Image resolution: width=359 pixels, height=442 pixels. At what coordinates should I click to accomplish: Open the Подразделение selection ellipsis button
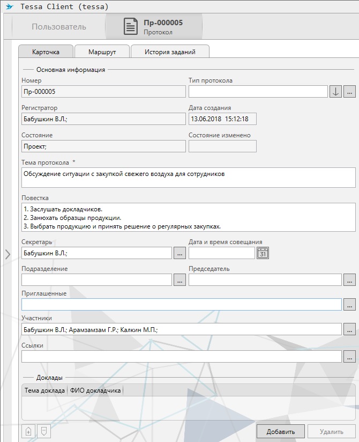click(179, 280)
